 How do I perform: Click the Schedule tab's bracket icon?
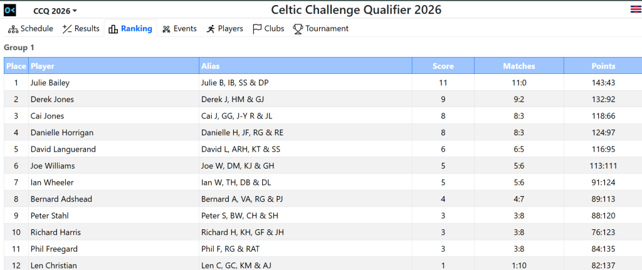point(13,29)
